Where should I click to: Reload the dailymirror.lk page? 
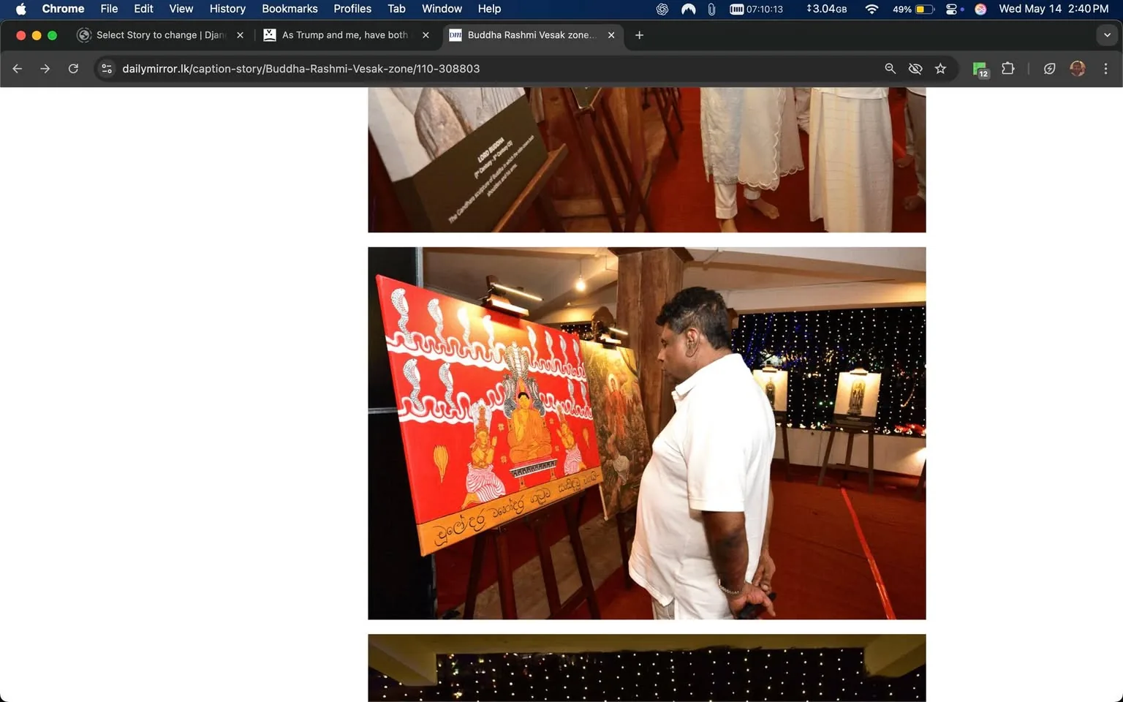point(73,68)
